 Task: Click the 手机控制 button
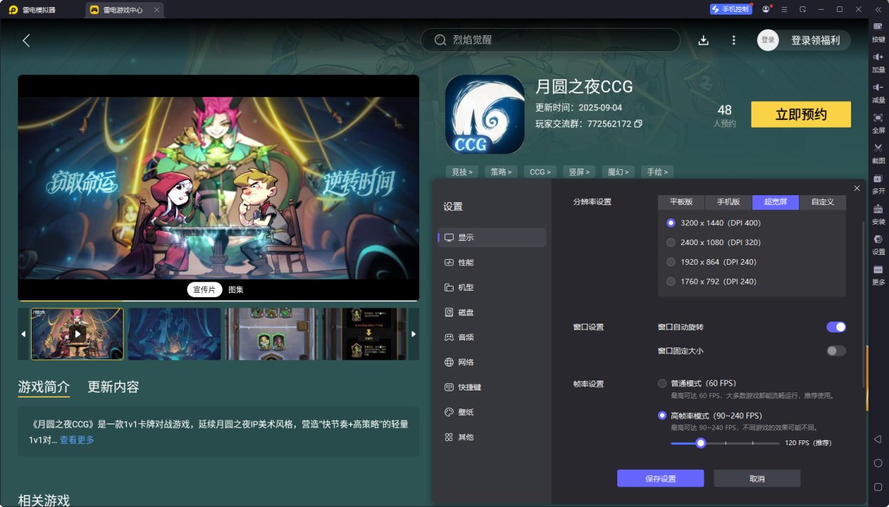click(730, 9)
